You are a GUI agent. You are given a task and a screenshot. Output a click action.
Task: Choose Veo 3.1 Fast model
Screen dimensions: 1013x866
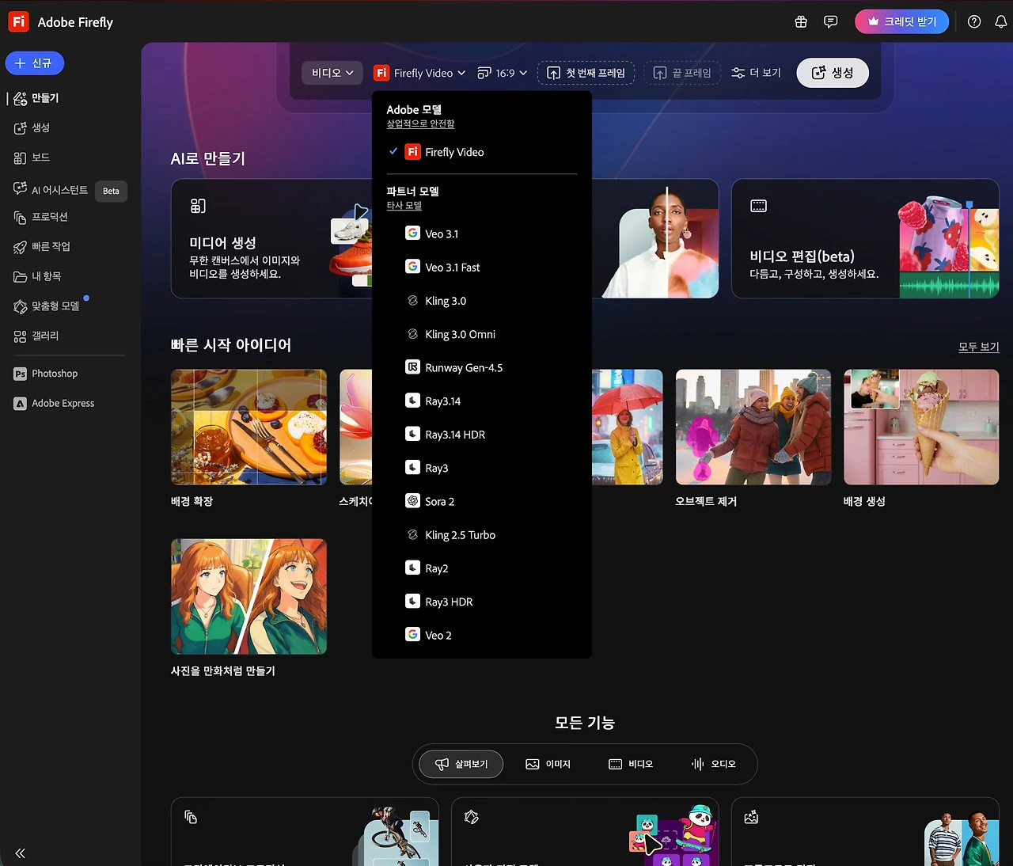[x=482, y=268]
